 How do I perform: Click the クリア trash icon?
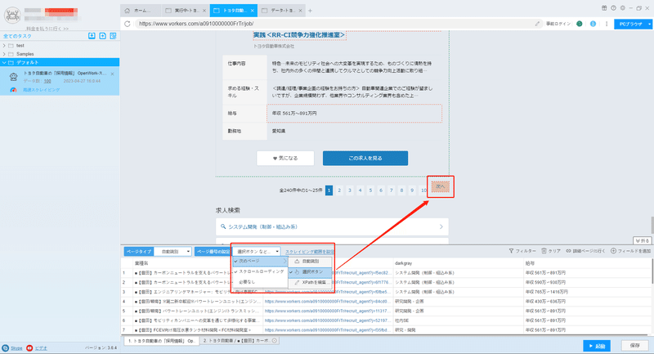pos(544,251)
